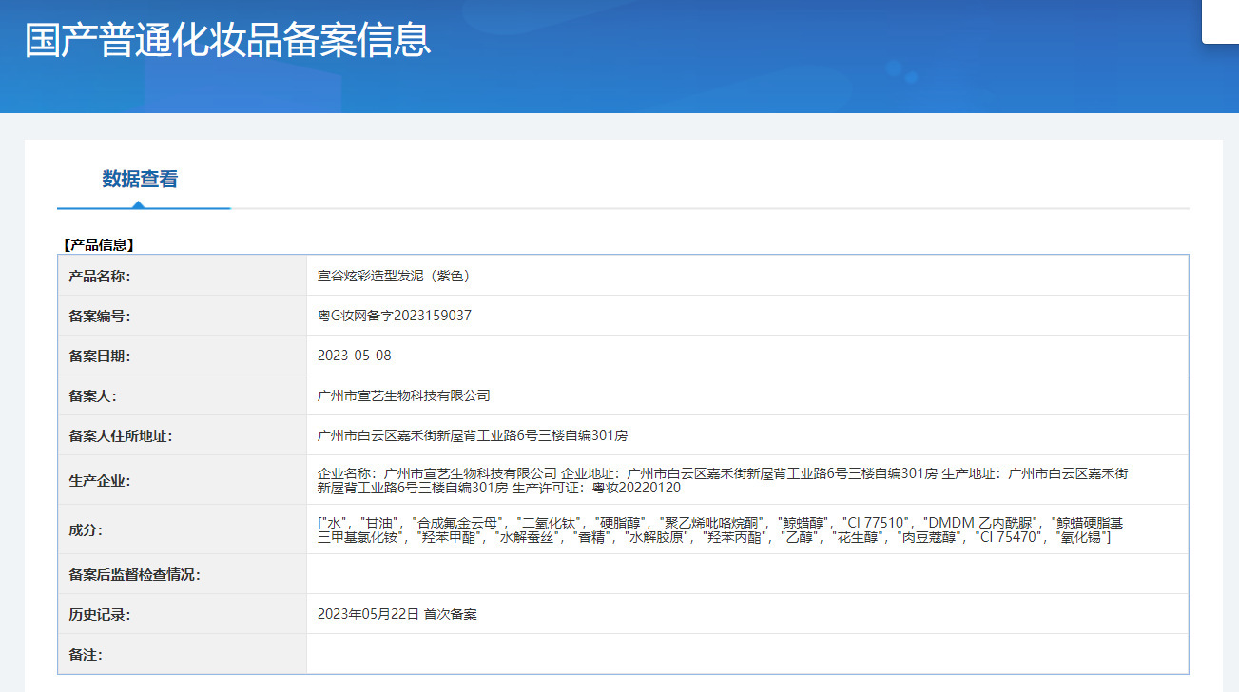Click production license text 粤妆20220120

pos(636,489)
